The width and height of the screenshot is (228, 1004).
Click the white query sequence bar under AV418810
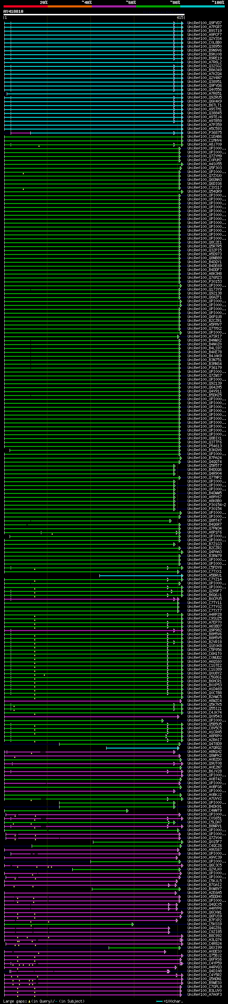coord(94,15)
